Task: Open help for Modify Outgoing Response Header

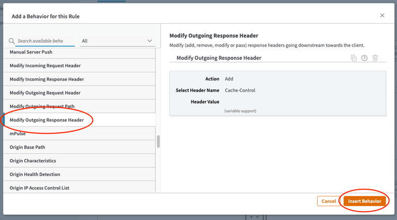Action: pos(364,58)
